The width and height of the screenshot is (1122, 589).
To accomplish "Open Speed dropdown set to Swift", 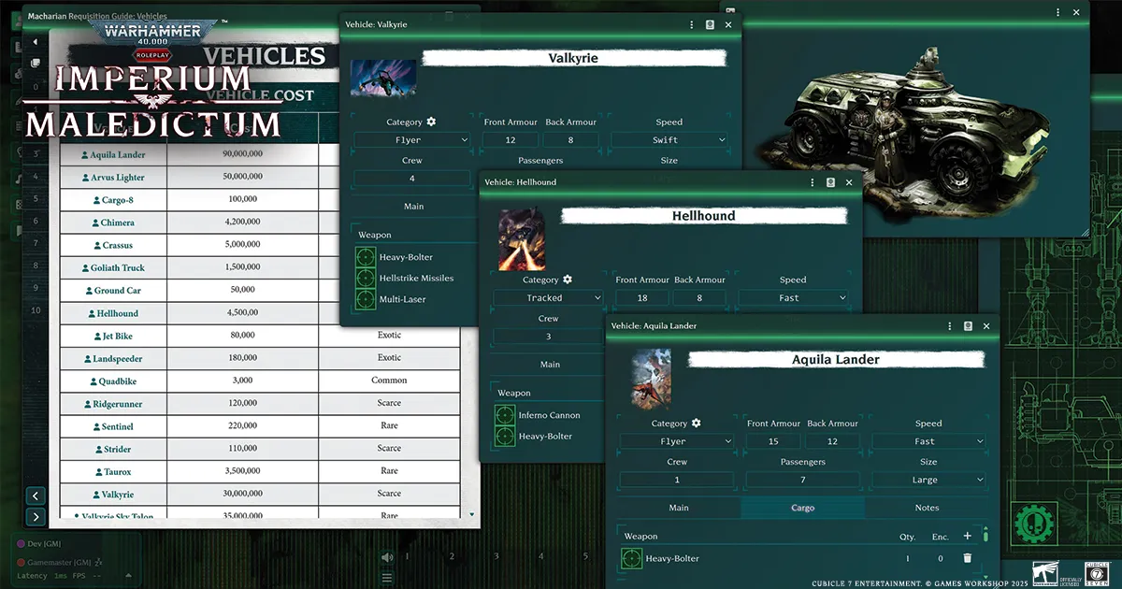I will (x=669, y=140).
